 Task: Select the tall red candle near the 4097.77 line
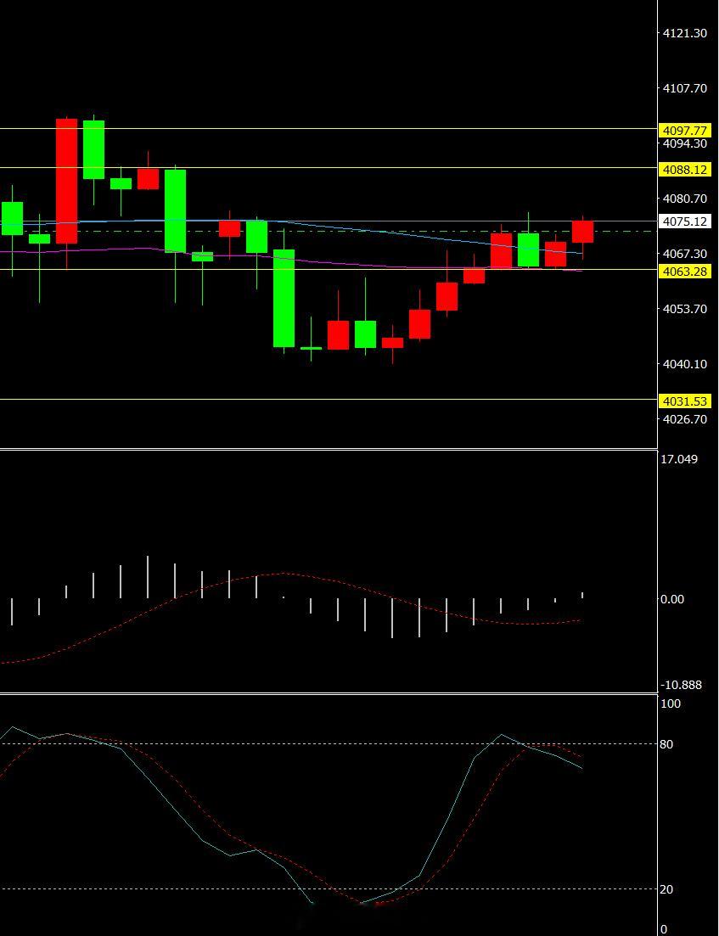pyautogui.click(x=66, y=181)
